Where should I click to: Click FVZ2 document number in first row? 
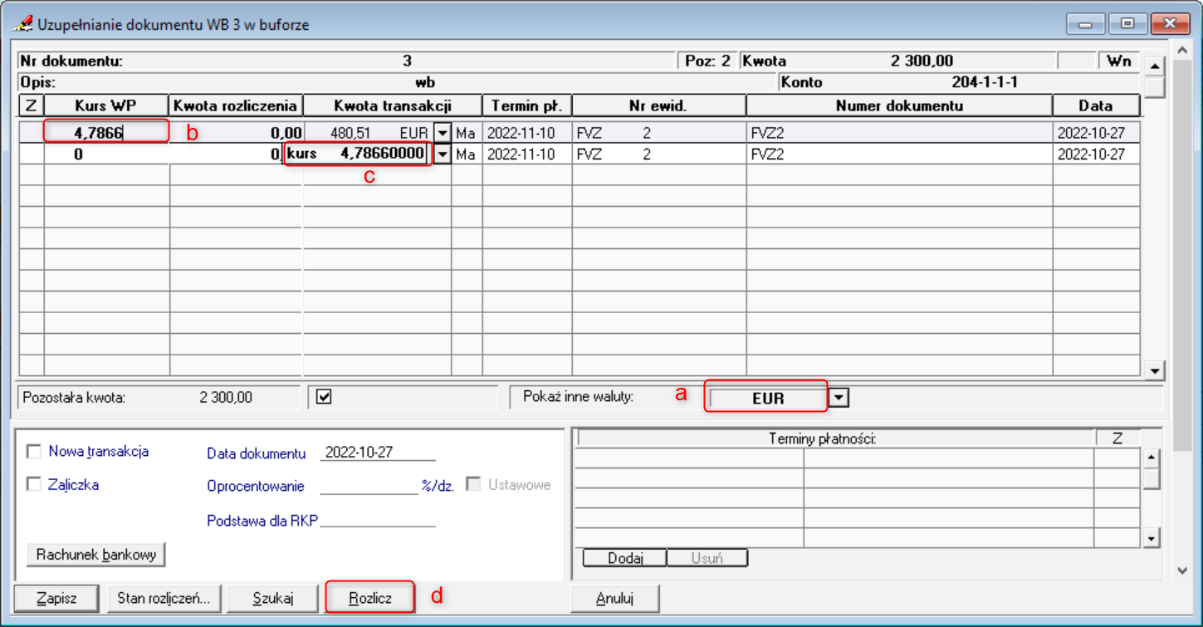[899, 133]
